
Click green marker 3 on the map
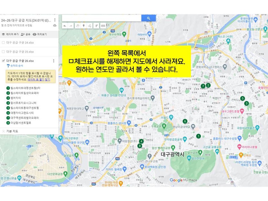pyautogui.click(x=247, y=103)
